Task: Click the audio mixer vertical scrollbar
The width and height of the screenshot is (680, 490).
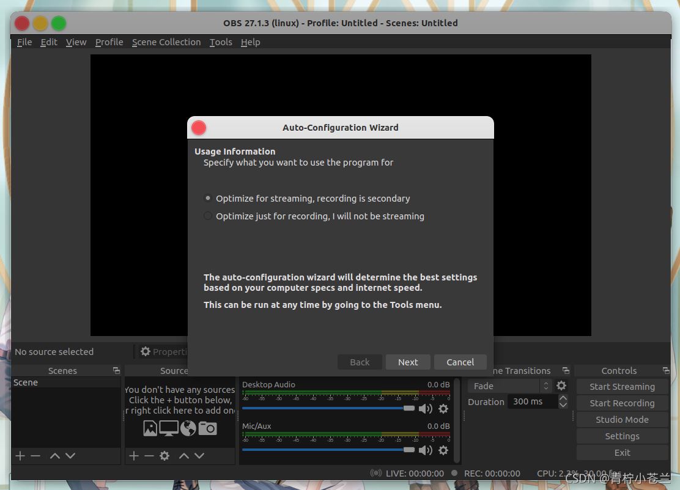Action: pos(457,420)
